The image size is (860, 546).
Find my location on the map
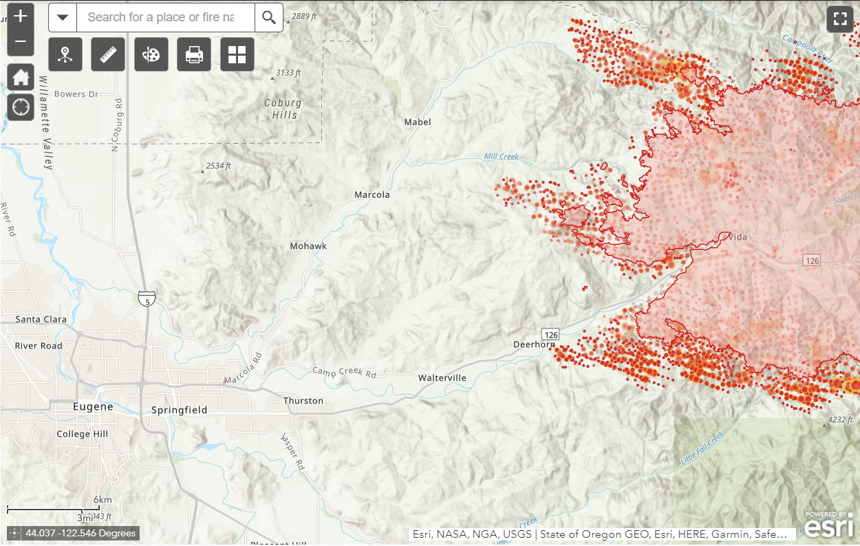(x=21, y=107)
